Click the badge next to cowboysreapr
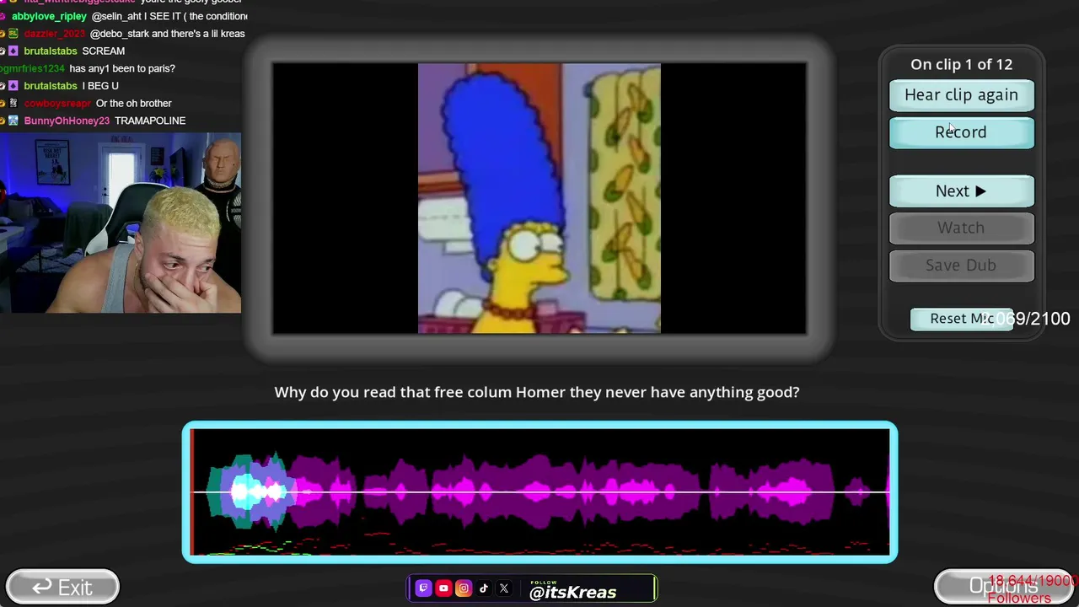Viewport: 1079px width, 607px height. pos(13,104)
